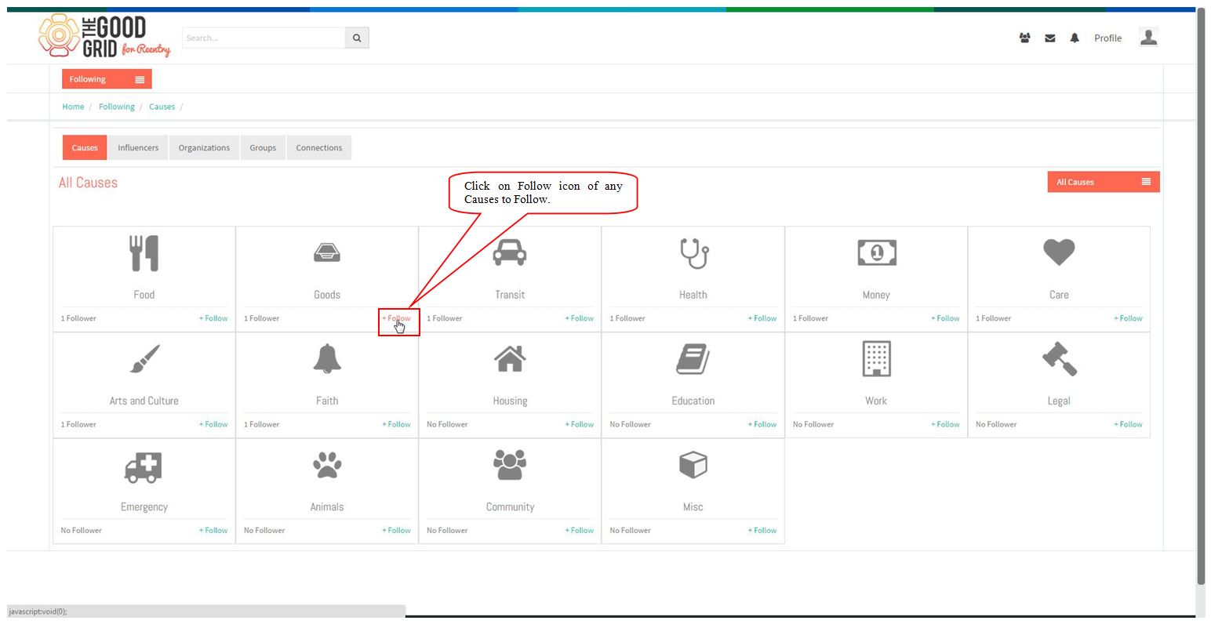
Task: Switch to the Influencers tab
Action: coord(138,147)
